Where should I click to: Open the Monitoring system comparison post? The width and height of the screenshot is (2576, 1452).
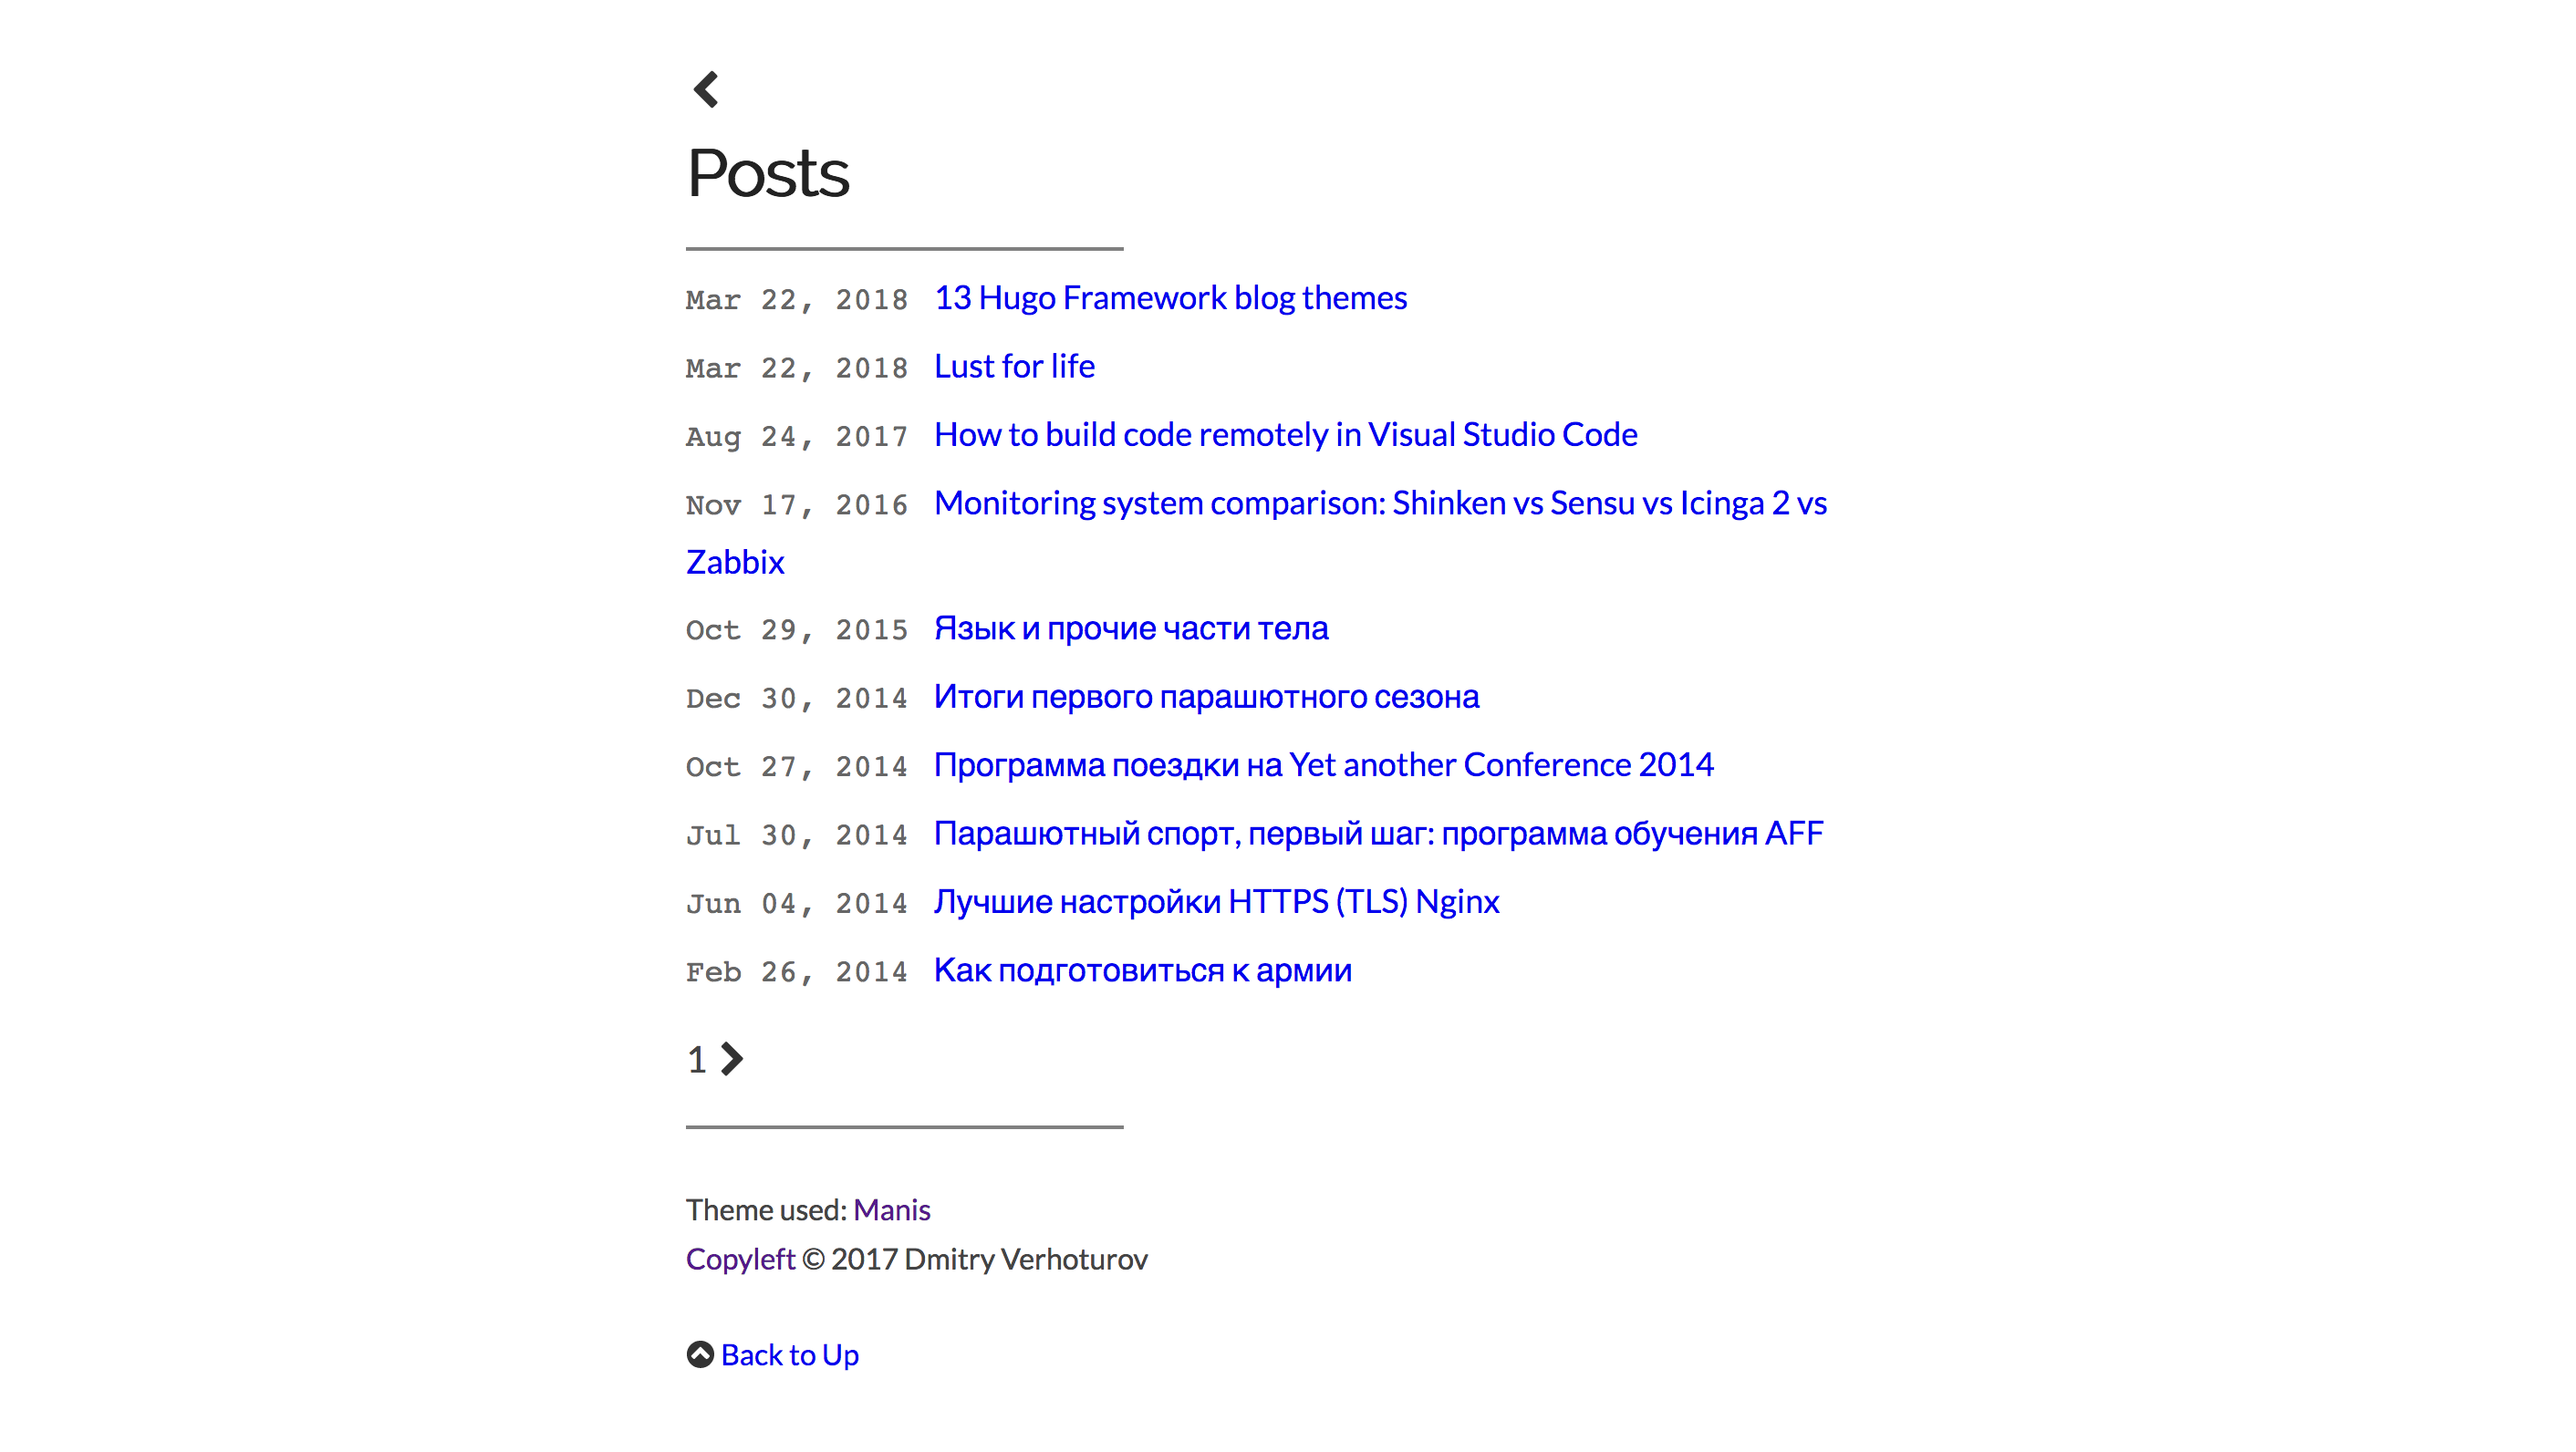pyautogui.click(x=1380, y=503)
